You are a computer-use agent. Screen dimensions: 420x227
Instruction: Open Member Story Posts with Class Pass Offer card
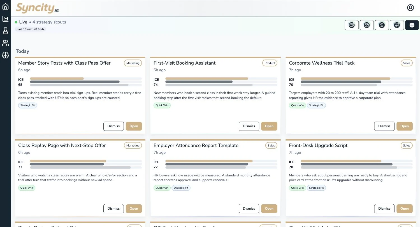134,126
